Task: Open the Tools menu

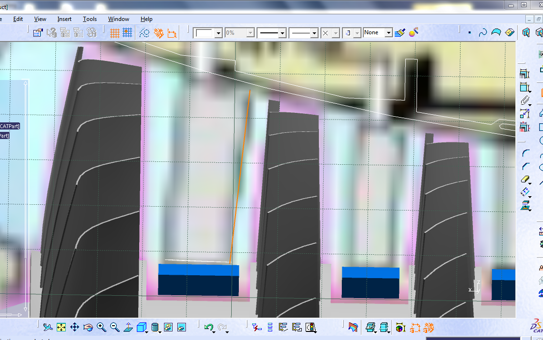Action: (90, 19)
